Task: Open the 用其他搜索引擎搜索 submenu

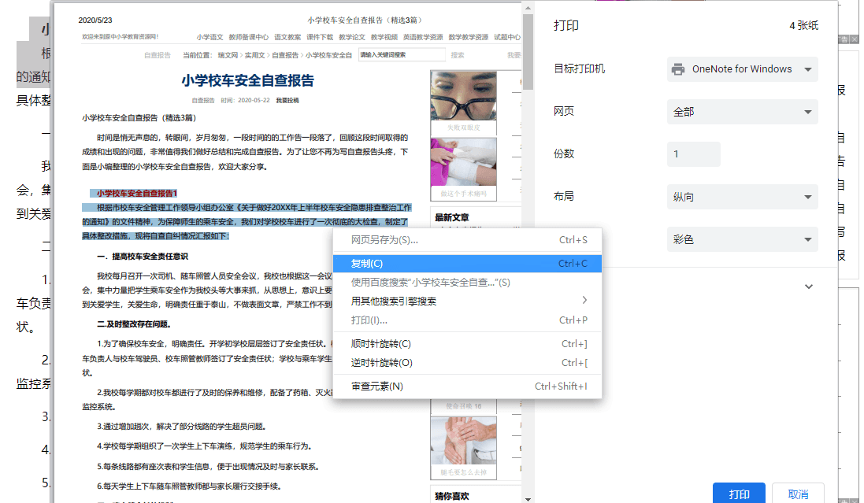Action: coord(467,301)
